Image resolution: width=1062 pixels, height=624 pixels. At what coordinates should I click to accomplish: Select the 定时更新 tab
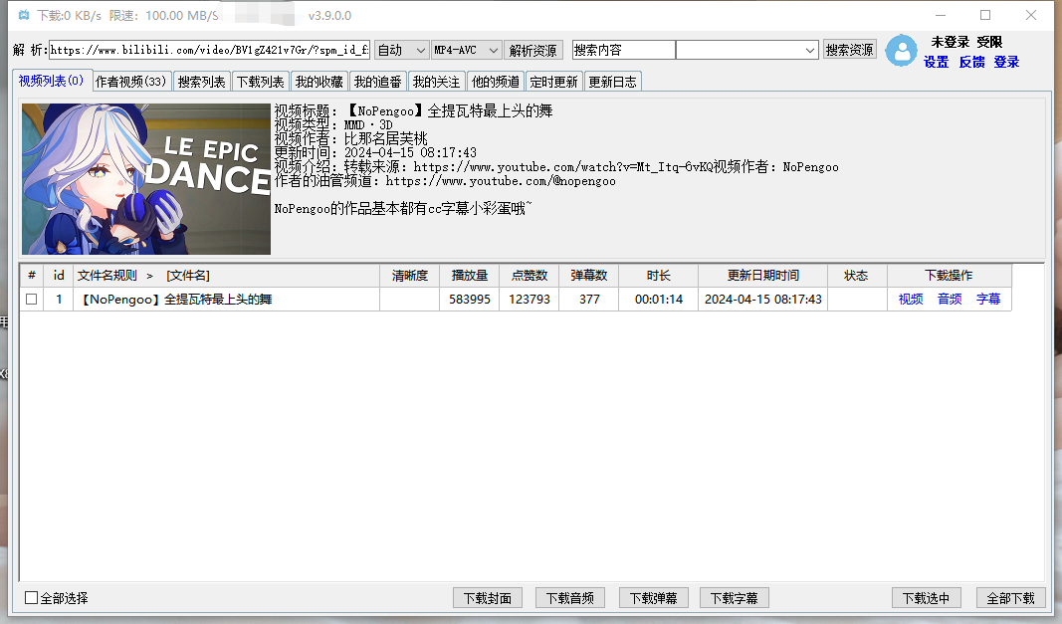[x=553, y=82]
